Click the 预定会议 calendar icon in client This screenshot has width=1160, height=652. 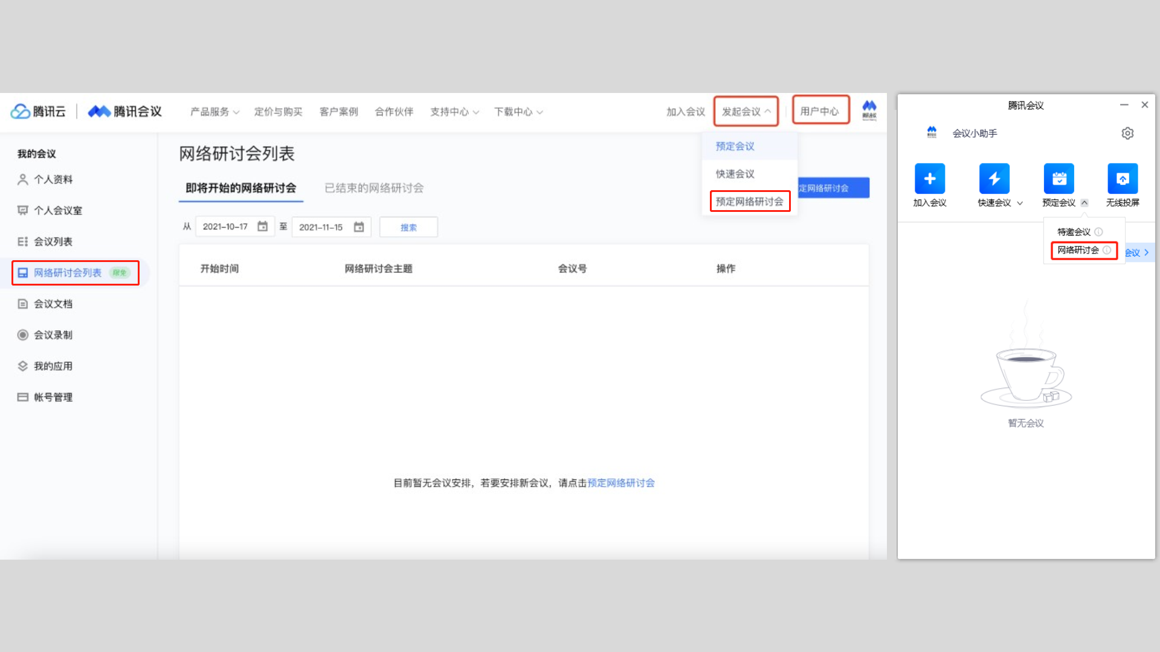coord(1059,179)
